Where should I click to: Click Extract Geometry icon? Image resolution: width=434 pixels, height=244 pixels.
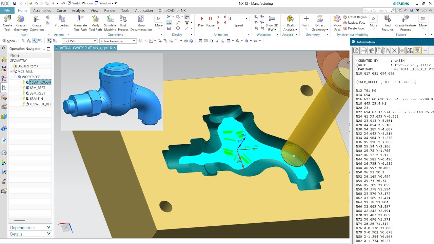[x=320, y=23]
